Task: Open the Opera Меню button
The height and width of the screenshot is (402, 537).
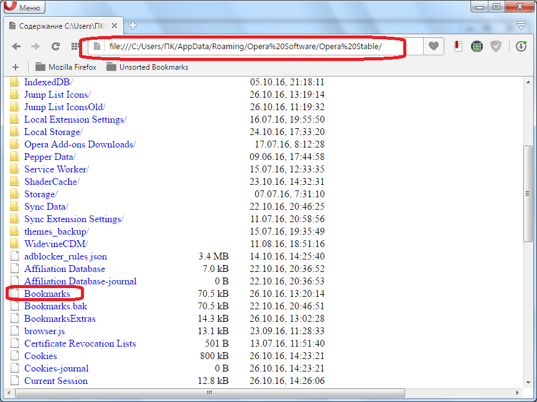Action: (23, 7)
